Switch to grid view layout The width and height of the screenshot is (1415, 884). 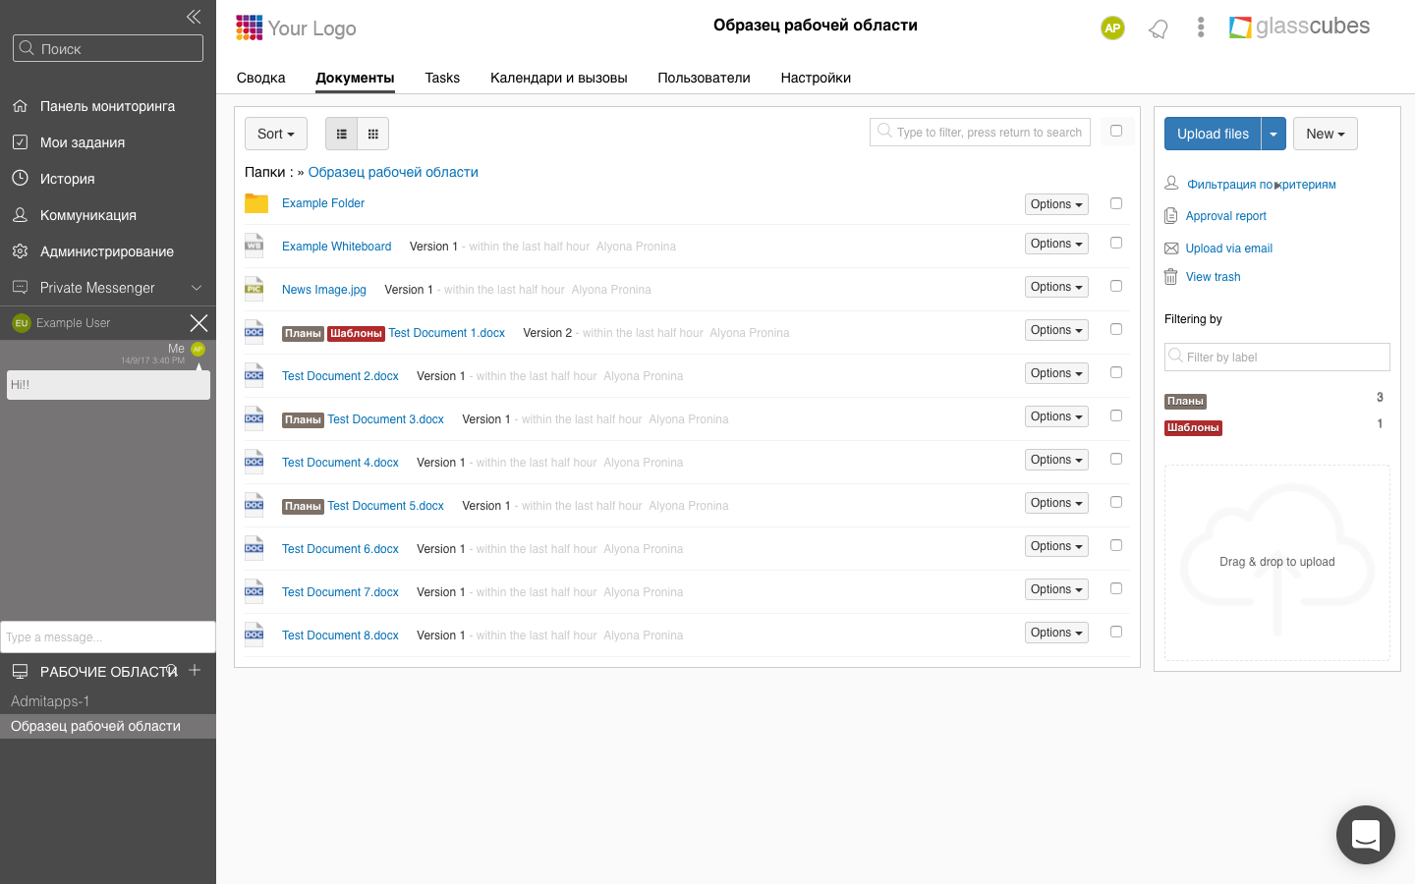[x=373, y=134]
